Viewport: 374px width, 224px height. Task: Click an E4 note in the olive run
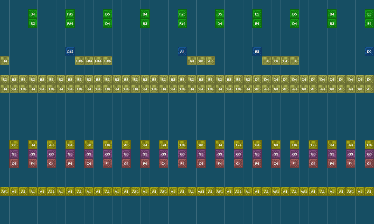click(x=266, y=61)
